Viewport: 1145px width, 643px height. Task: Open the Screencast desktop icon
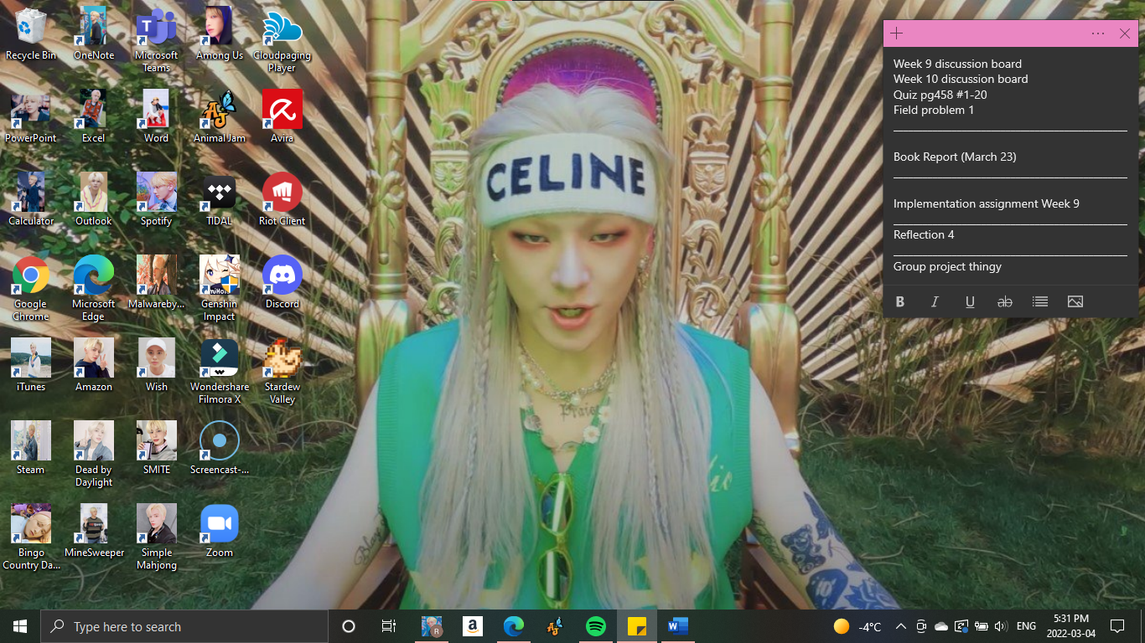220,448
